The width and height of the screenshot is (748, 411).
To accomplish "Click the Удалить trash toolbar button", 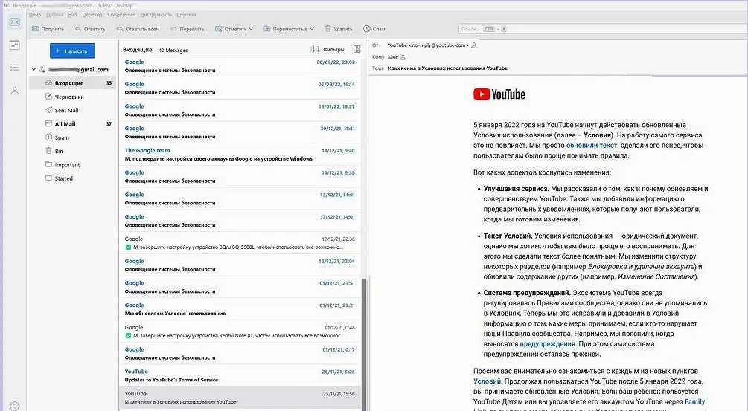I will [338, 29].
